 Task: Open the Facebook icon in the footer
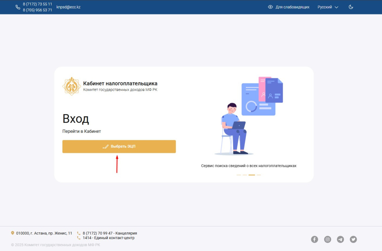point(314,239)
